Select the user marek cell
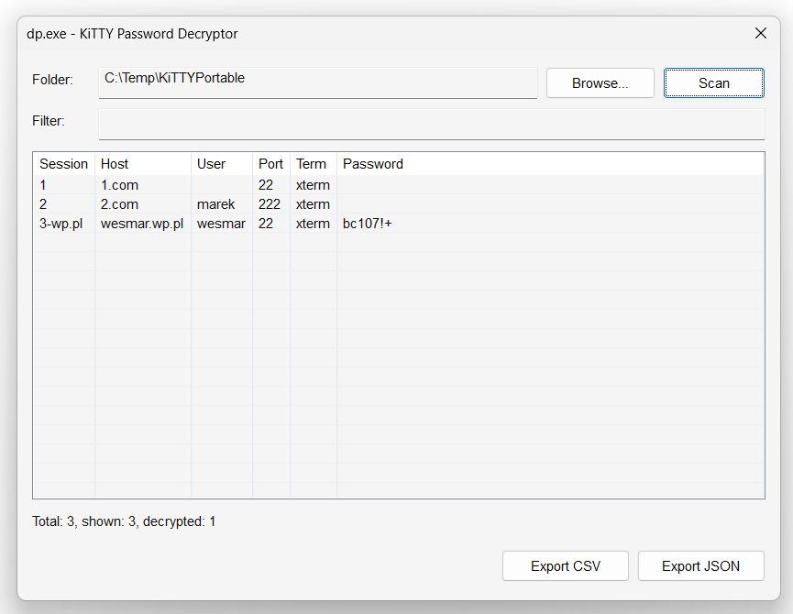793x614 pixels. coord(213,203)
